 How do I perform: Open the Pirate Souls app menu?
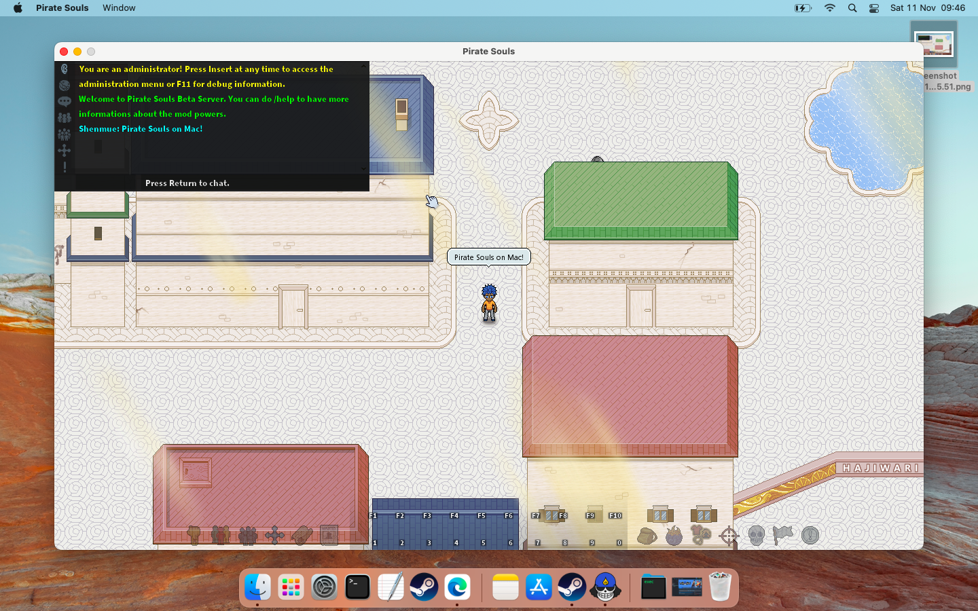(x=62, y=8)
